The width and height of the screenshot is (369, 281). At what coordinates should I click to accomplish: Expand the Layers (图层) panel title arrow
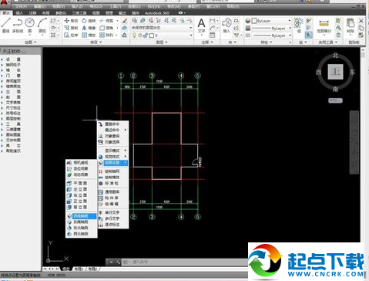166,42
